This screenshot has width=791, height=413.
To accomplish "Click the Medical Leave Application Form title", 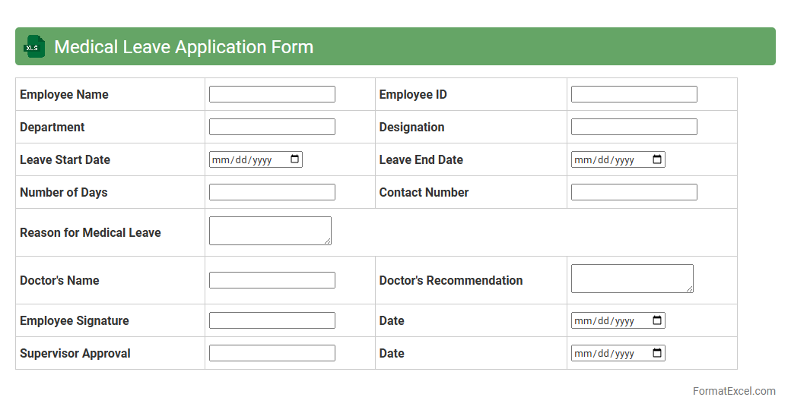I will pos(183,47).
